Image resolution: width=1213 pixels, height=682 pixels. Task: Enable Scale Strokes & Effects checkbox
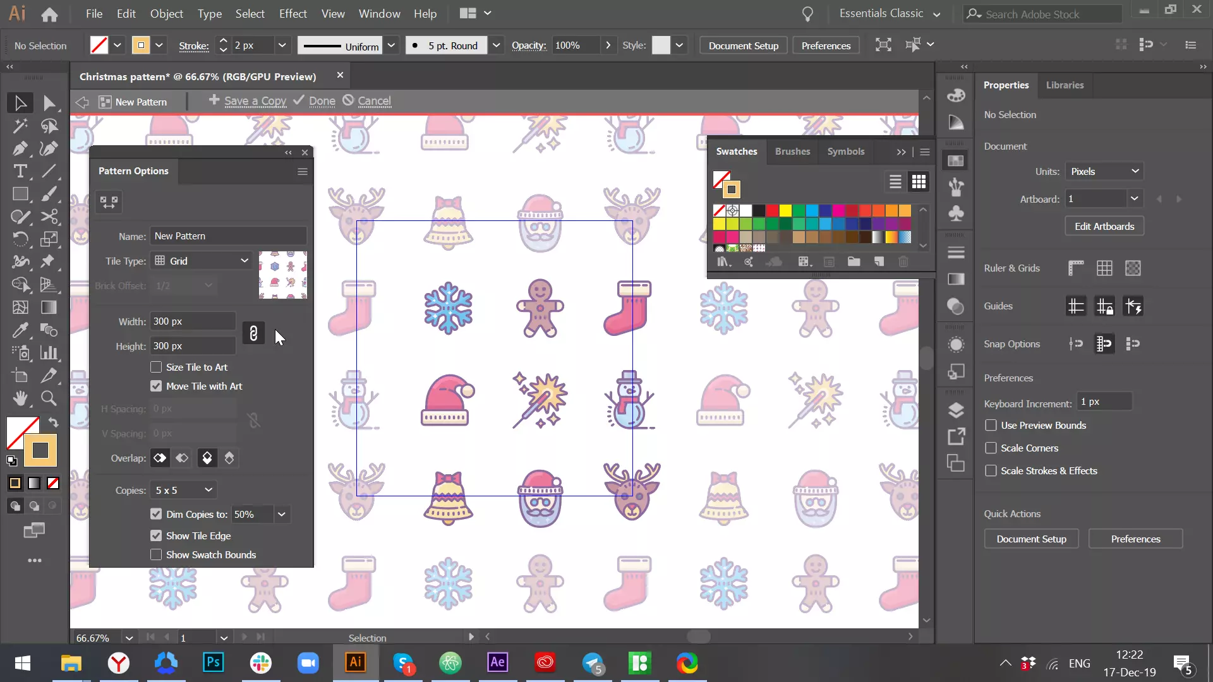tap(991, 471)
